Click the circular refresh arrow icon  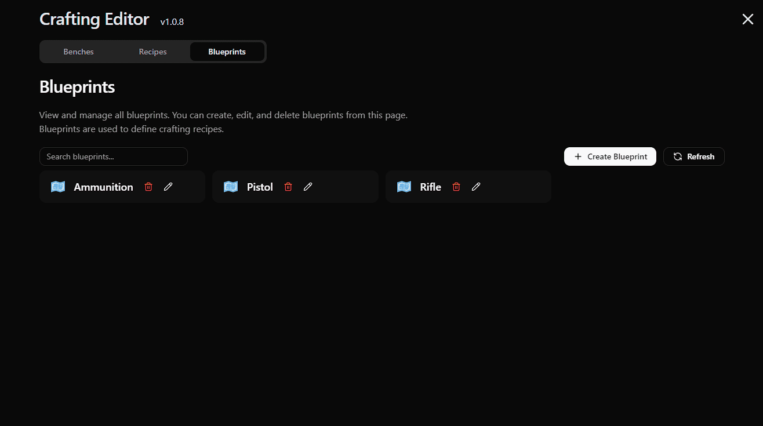pos(678,156)
